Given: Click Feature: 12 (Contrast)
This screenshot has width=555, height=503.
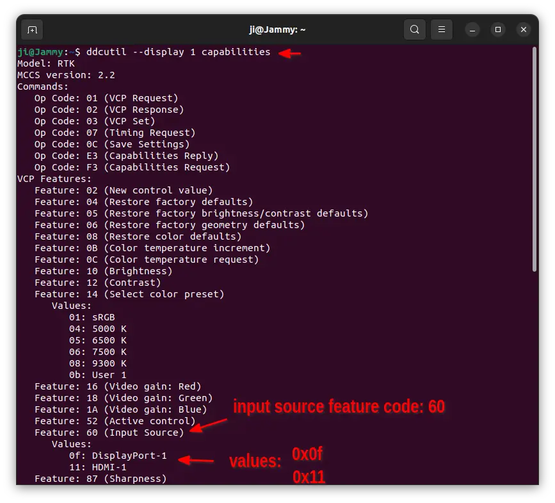Looking at the screenshot, I should 98,283.
